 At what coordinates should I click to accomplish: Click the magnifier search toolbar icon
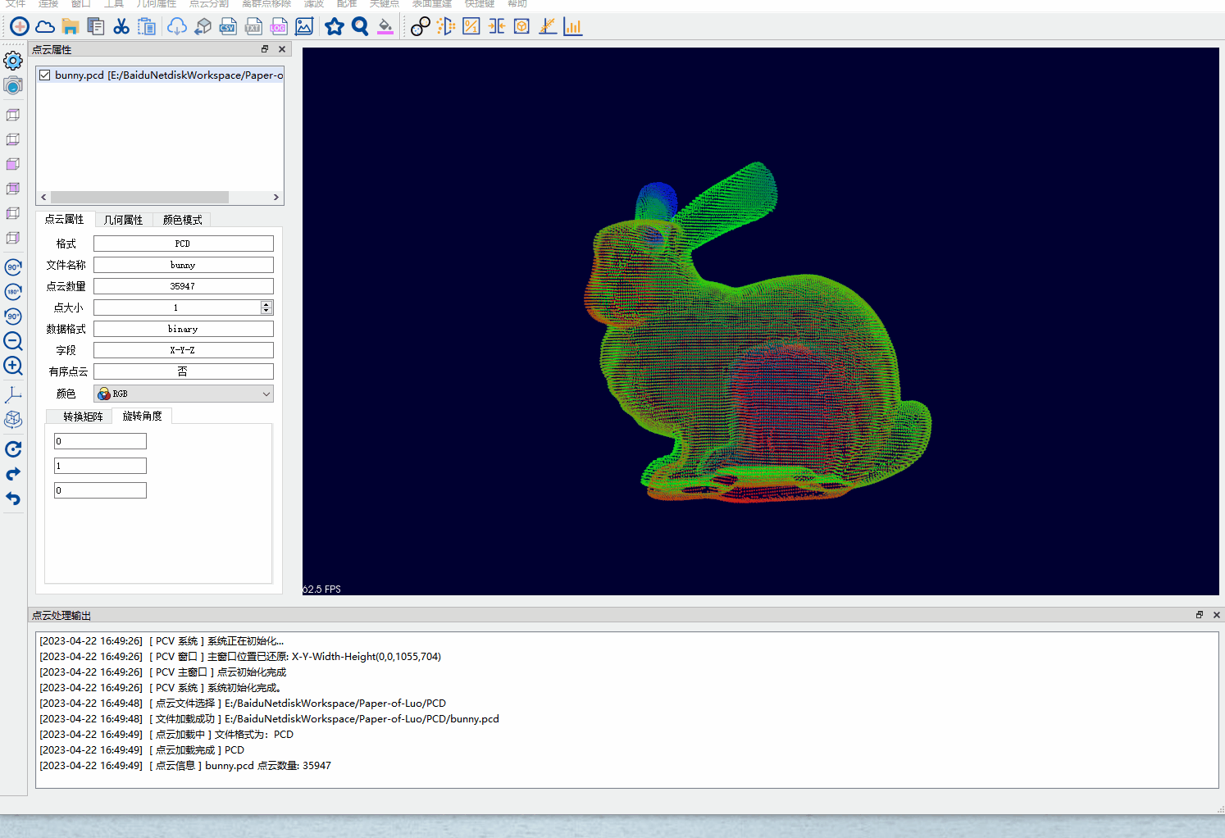coord(360,27)
